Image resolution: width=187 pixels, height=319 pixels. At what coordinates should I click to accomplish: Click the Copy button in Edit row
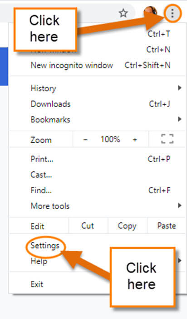(x=127, y=226)
